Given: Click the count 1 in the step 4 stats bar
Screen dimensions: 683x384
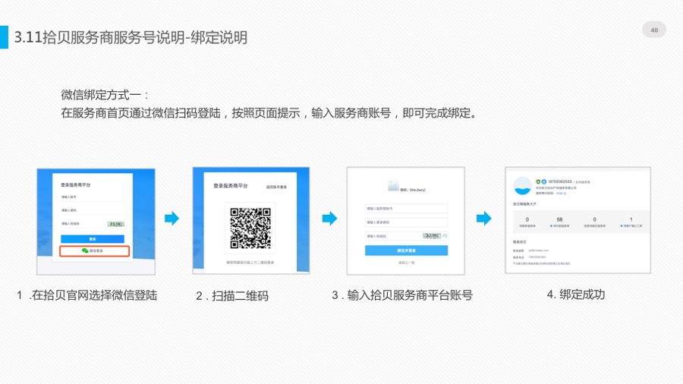Looking at the screenshot, I should 631,219.
